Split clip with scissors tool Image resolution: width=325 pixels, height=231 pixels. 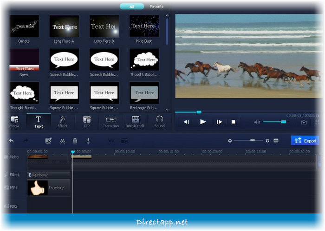point(62,141)
